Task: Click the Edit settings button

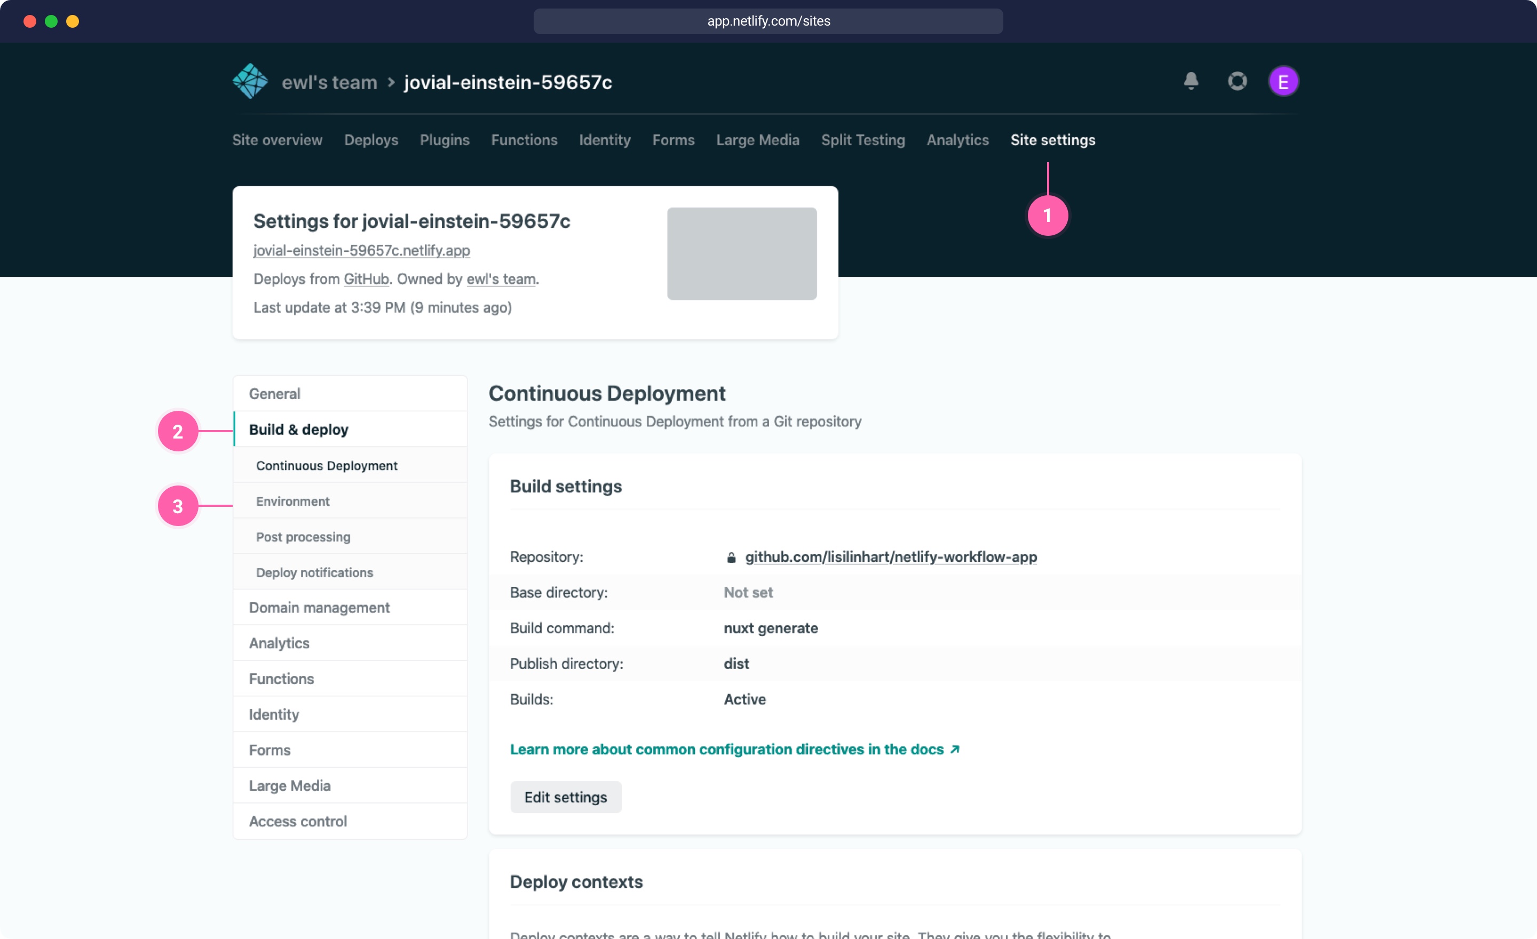Action: (x=566, y=797)
